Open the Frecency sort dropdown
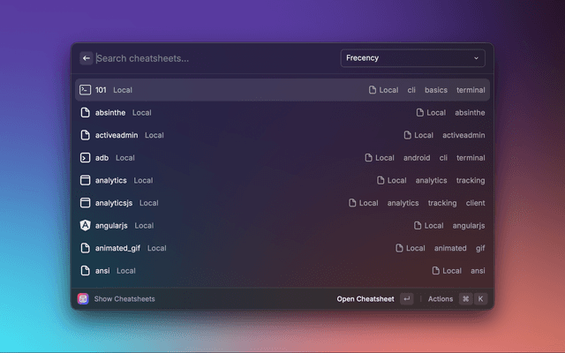The image size is (565, 353). [x=412, y=58]
